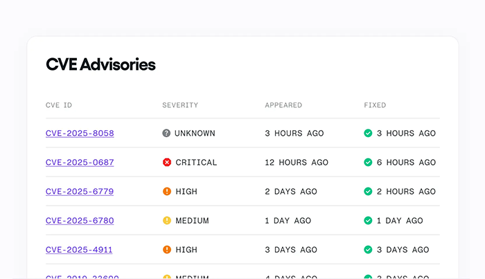Image resolution: width=485 pixels, height=279 pixels.
Task: Follow the CVE-2025-6779 link
Action: [80, 191]
